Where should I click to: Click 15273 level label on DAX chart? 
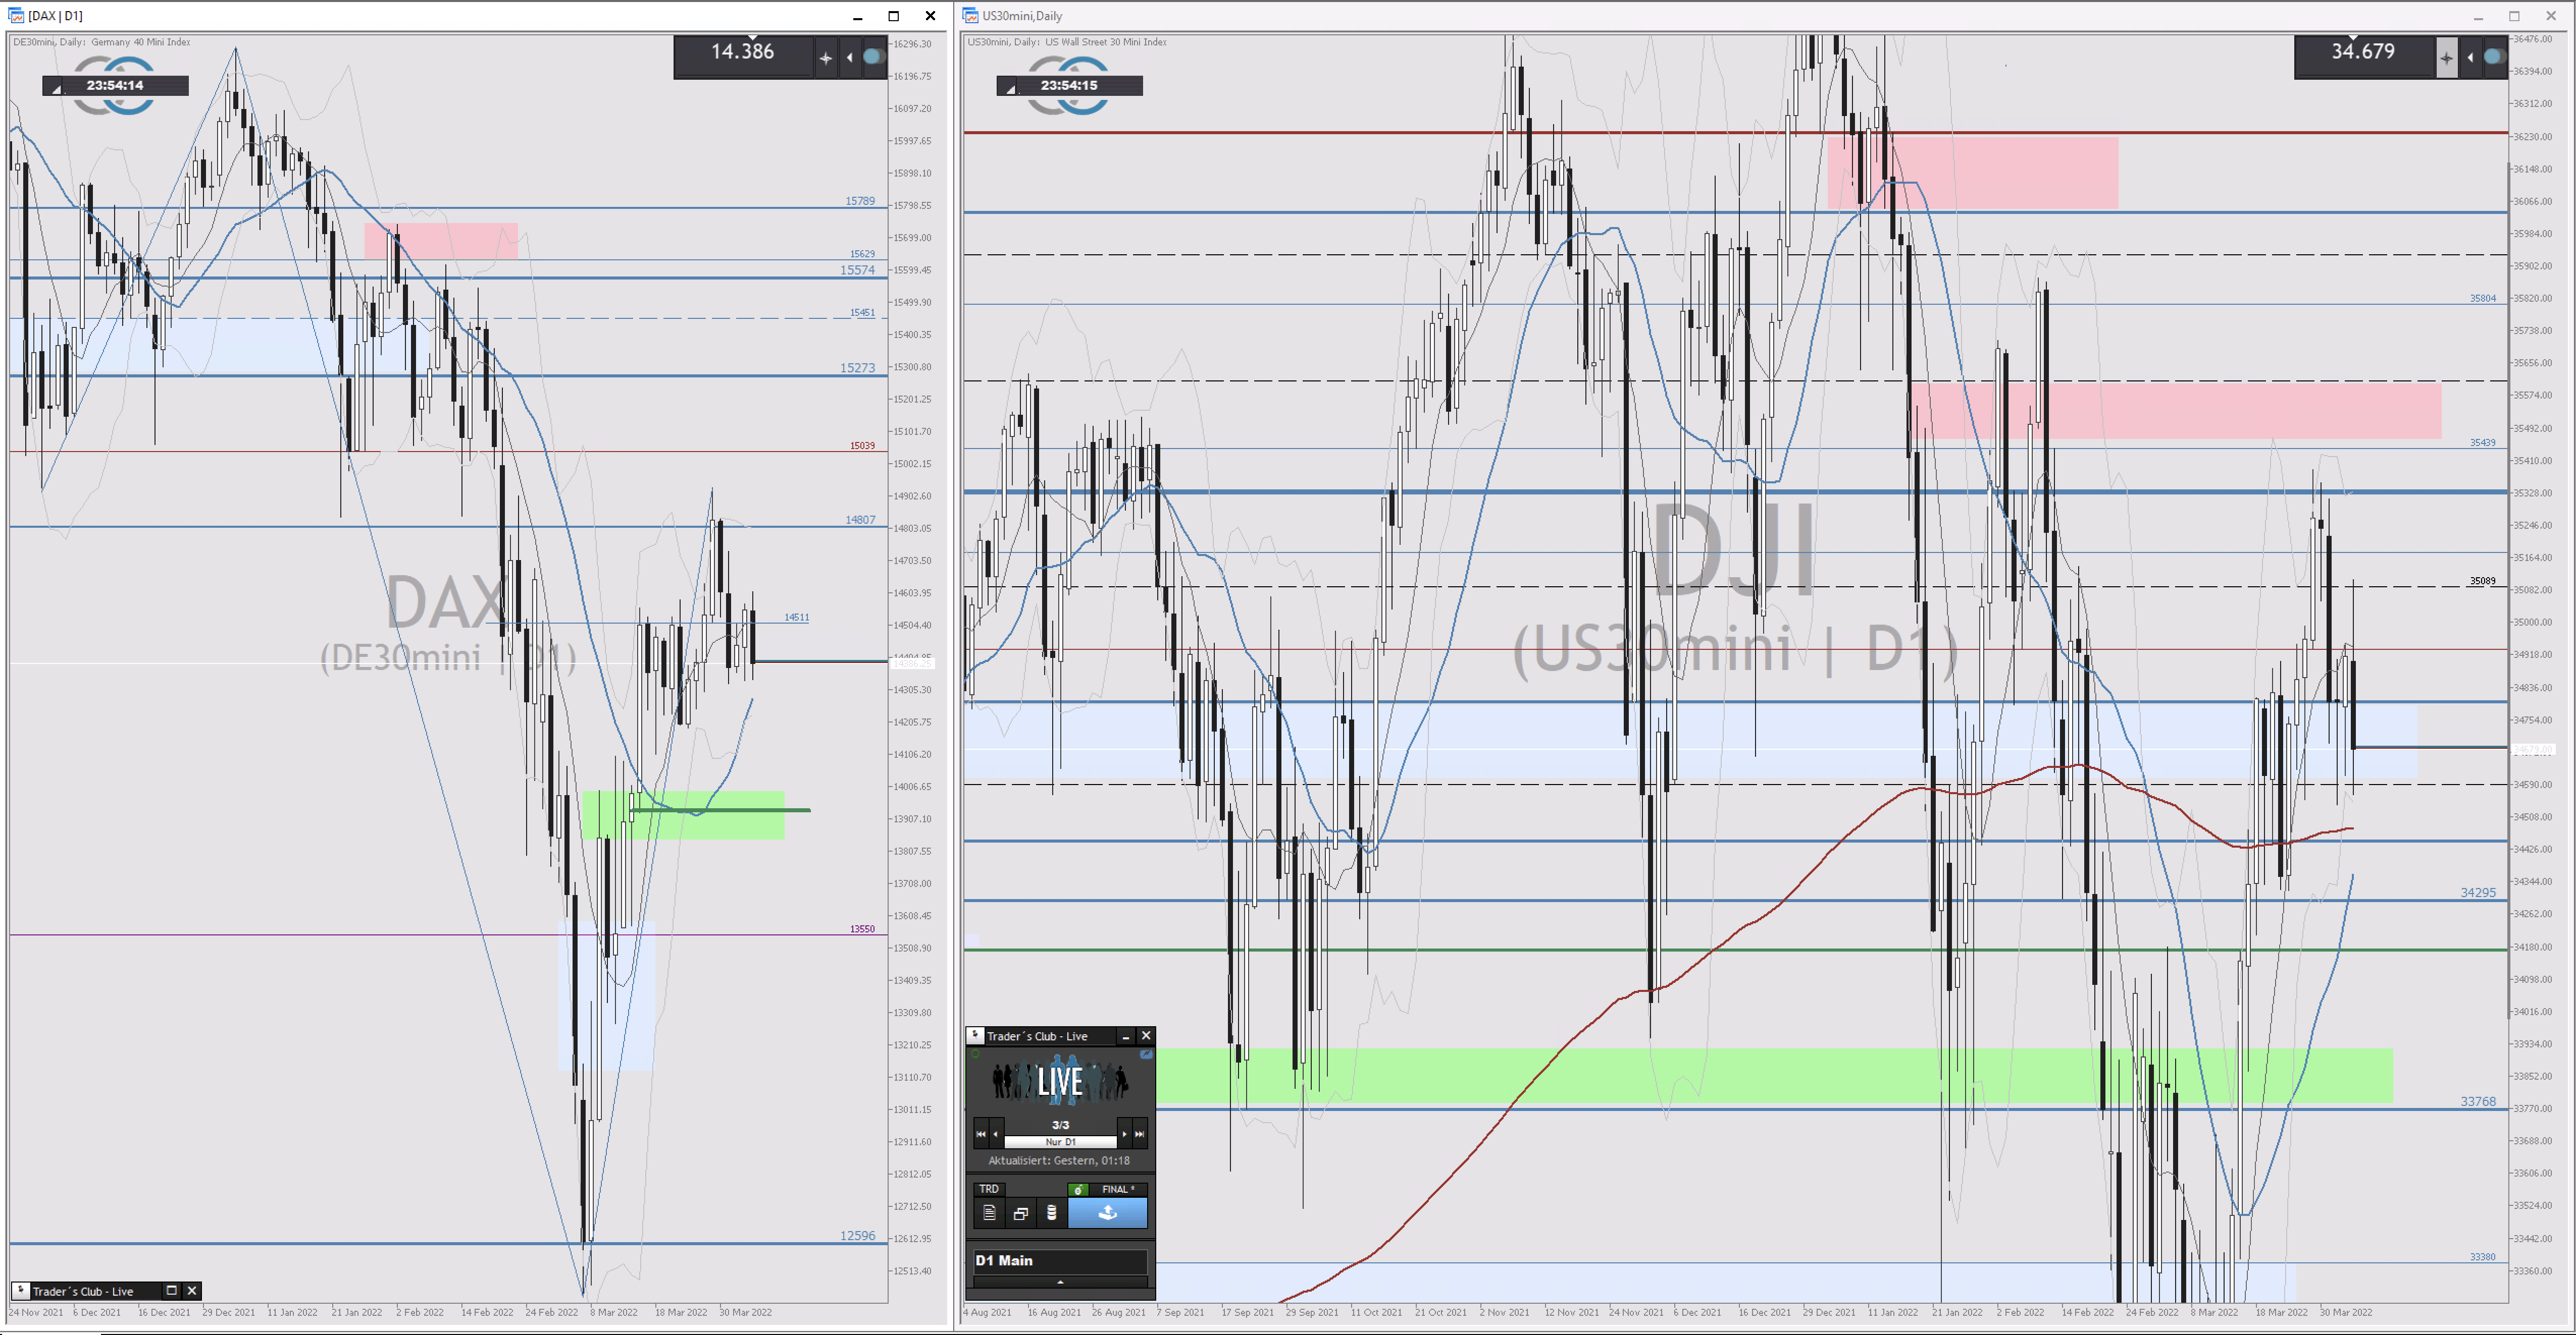(x=857, y=368)
